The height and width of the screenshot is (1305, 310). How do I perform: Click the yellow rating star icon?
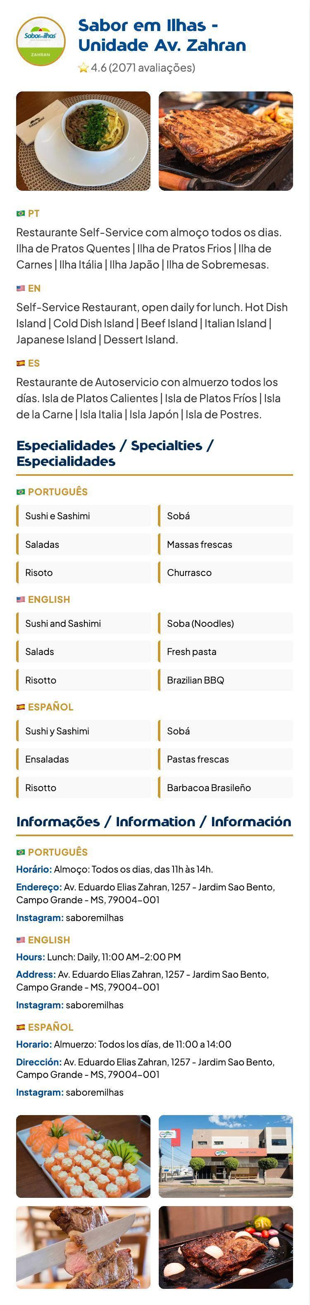[83, 68]
